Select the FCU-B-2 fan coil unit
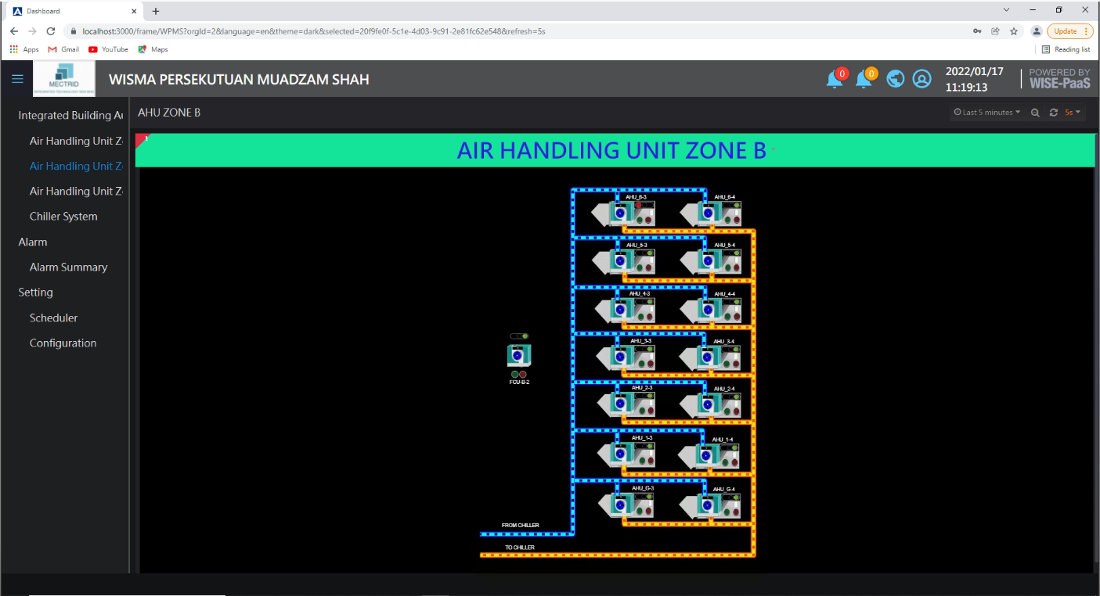 [x=518, y=356]
